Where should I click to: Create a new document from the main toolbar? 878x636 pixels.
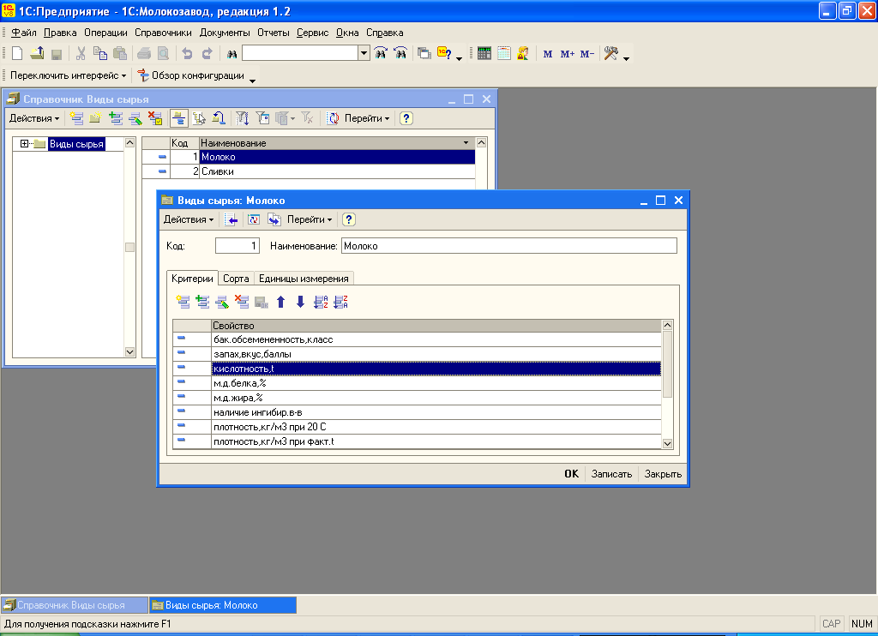[x=17, y=54]
